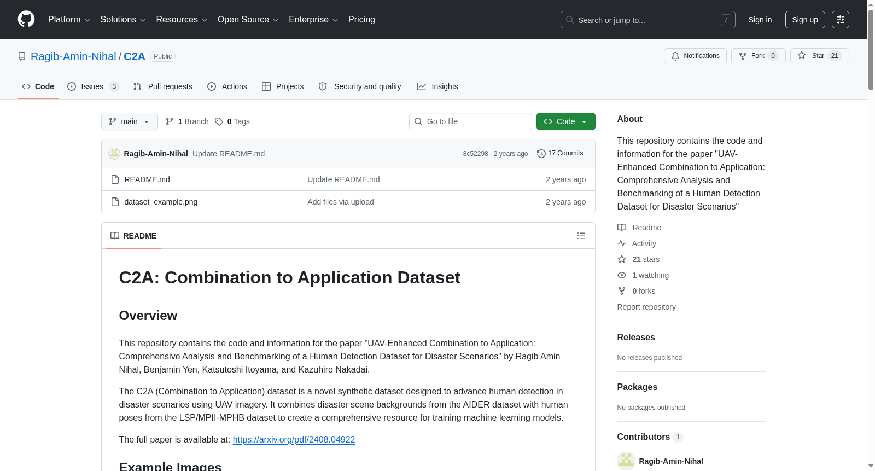Click the eye icon beside 1 watching
This screenshot has width=875, height=471.
[x=622, y=275]
